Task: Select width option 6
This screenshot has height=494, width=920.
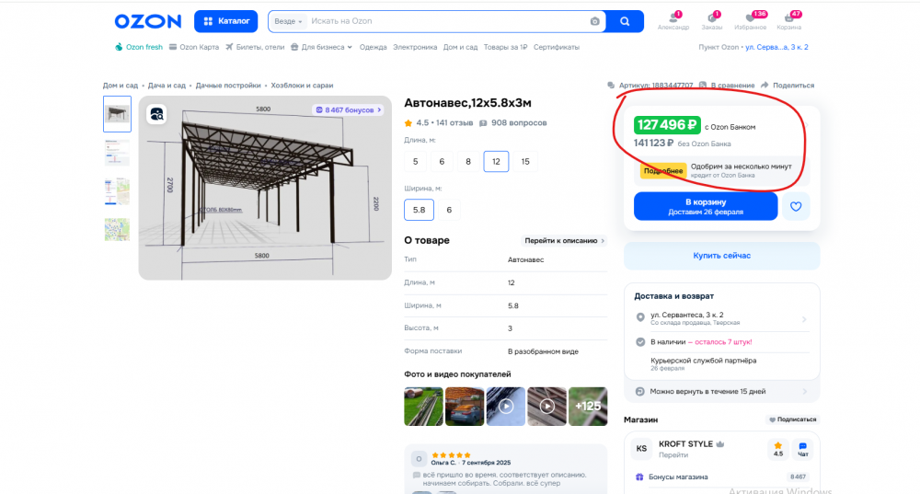Action: [x=449, y=210]
